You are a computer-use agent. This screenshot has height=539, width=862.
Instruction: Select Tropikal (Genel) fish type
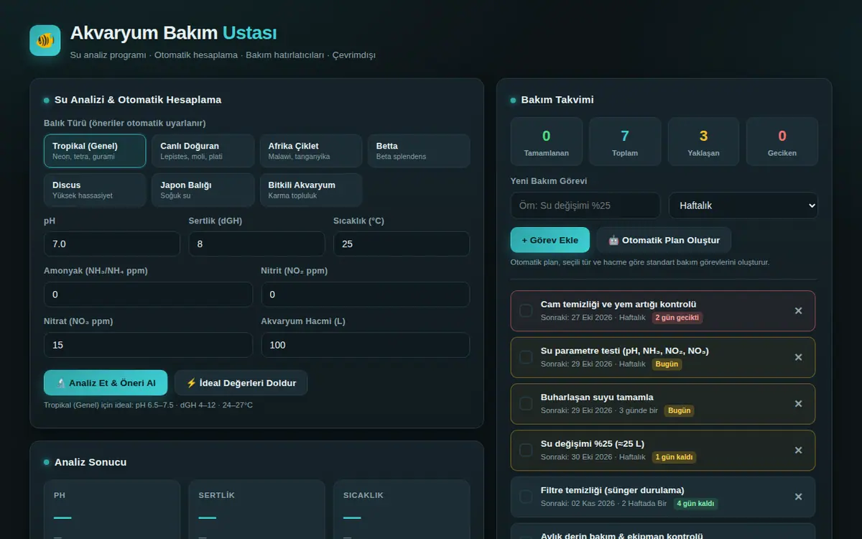click(x=95, y=151)
